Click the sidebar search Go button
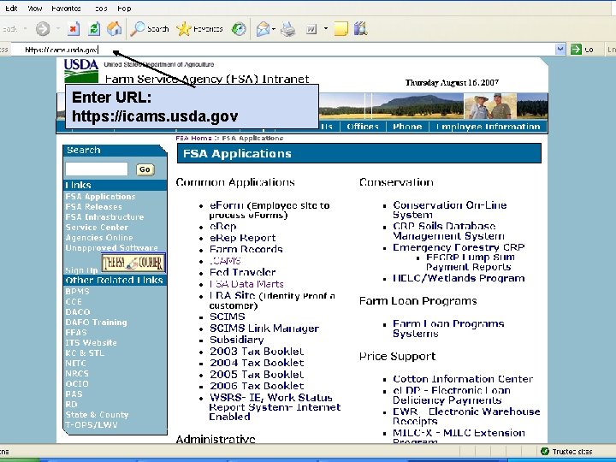616x462 pixels. click(x=145, y=169)
